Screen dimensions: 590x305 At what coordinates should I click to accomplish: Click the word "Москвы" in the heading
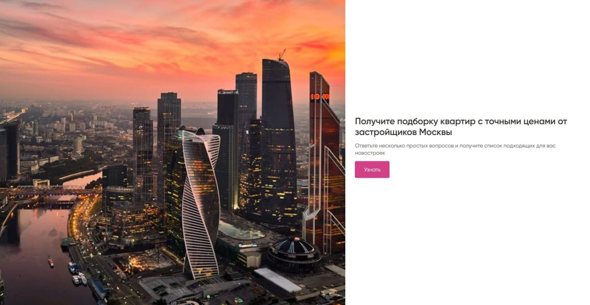[x=436, y=132]
